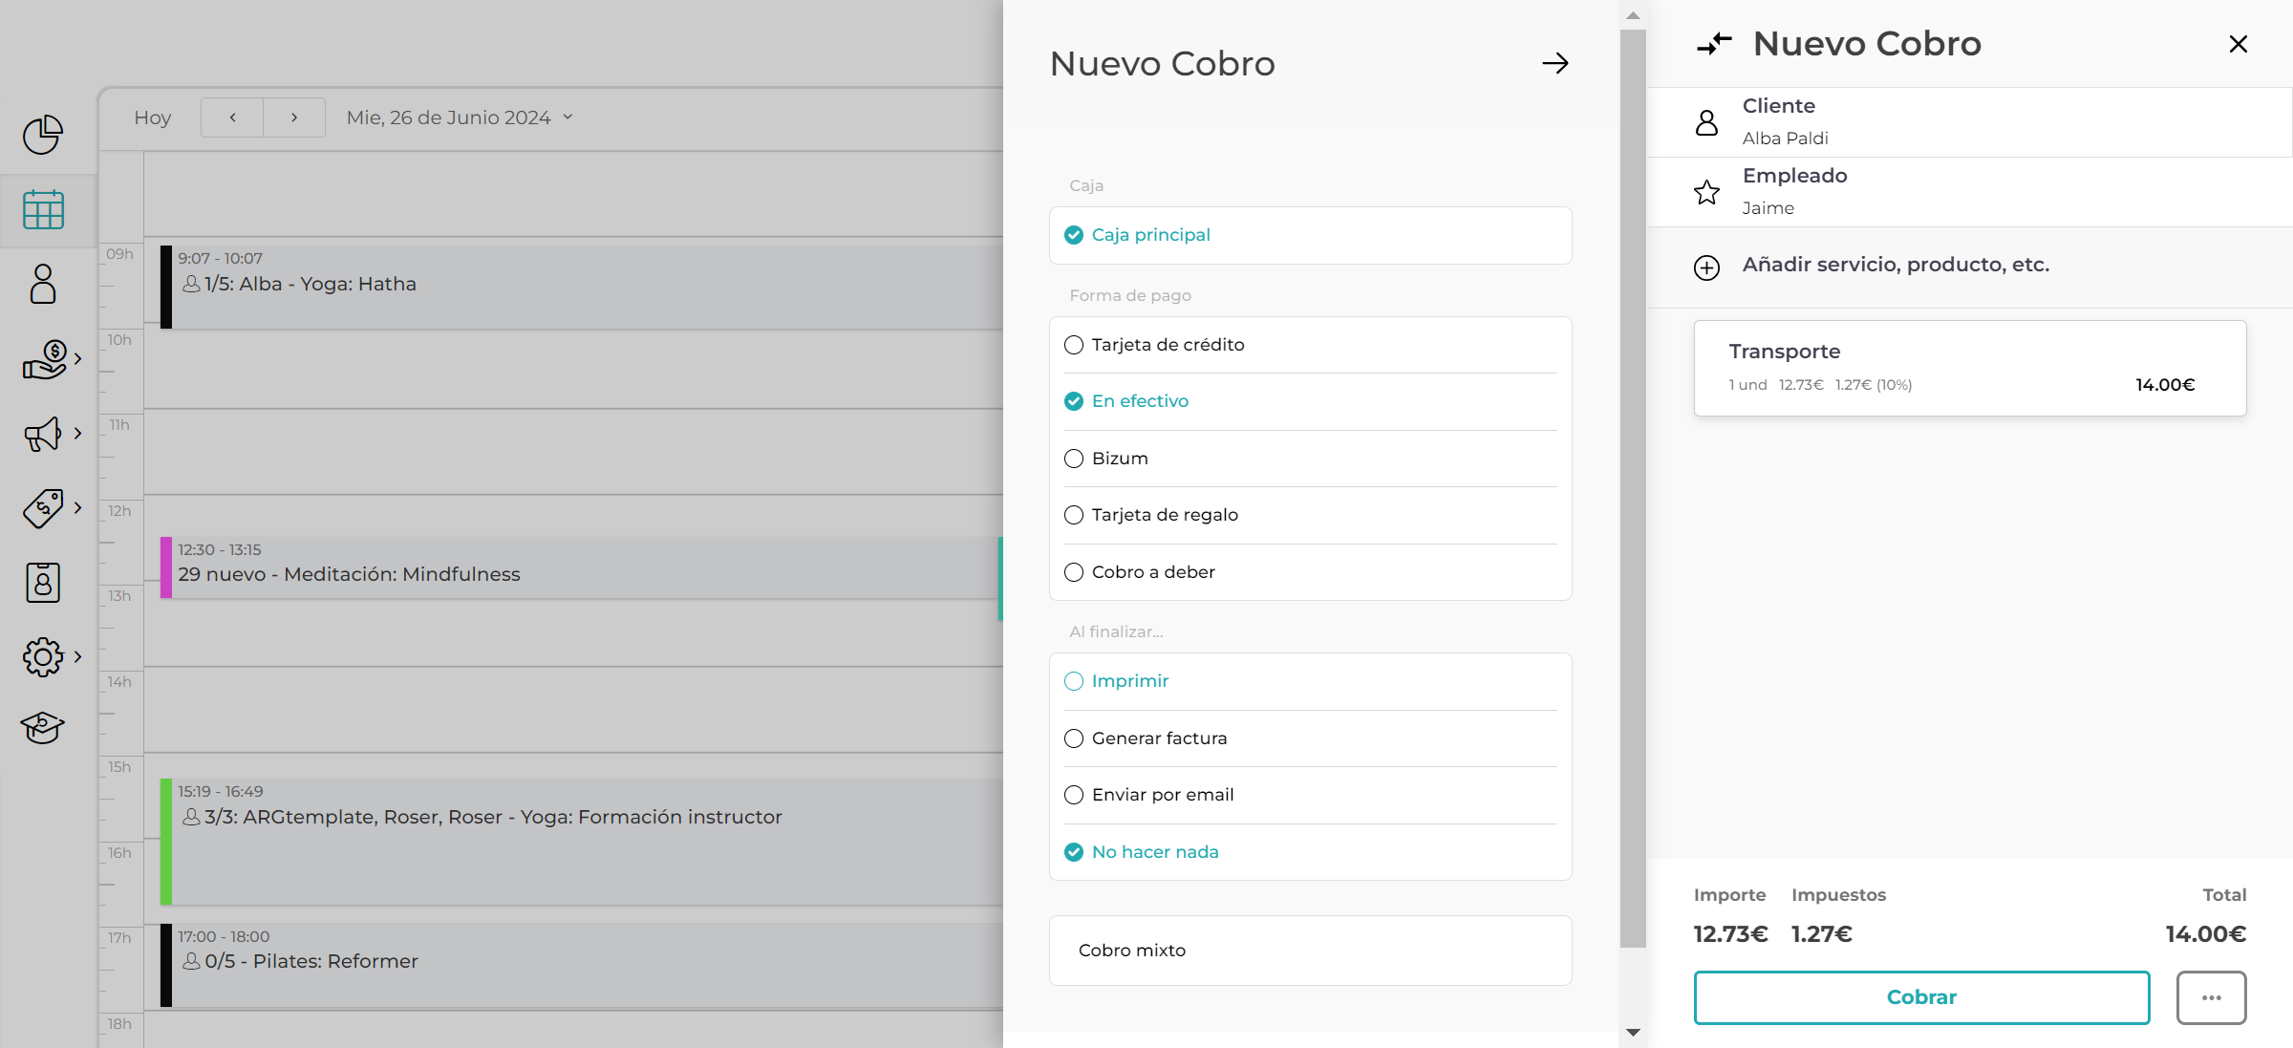The height and width of the screenshot is (1048, 2293).
Task: Open the Transporte item card
Action: (1969, 368)
